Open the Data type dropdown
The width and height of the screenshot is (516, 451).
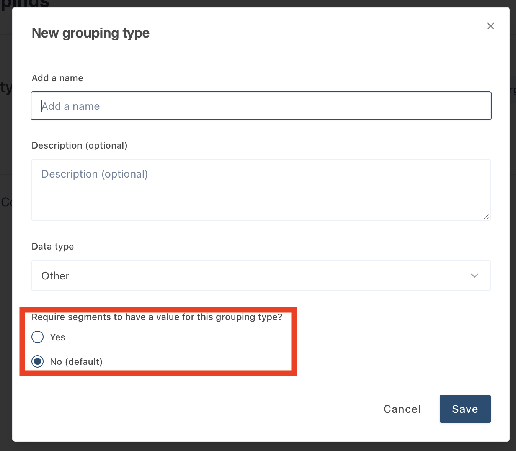pyautogui.click(x=261, y=276)
